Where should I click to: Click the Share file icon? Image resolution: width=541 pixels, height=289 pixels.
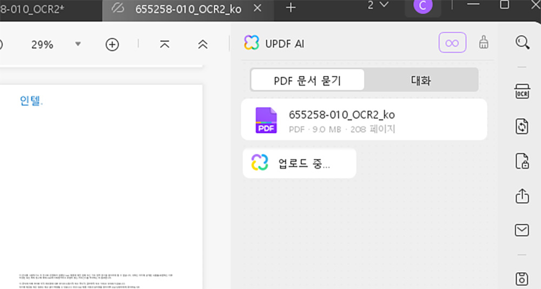522,196
